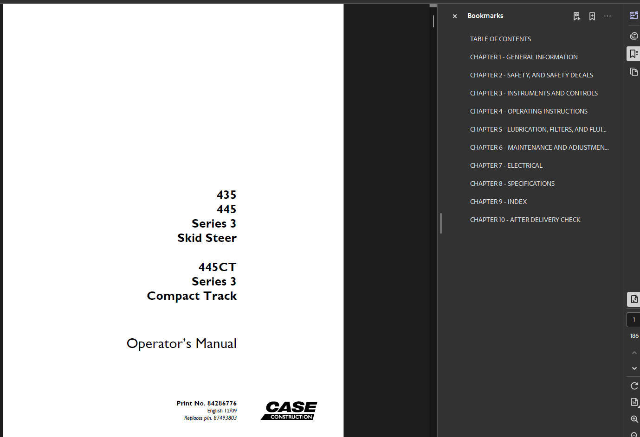Image resolution: width=640 pixels, height=437 pixels.
Task: Go to previous page with up arrow
Action: tap(634, 353)
